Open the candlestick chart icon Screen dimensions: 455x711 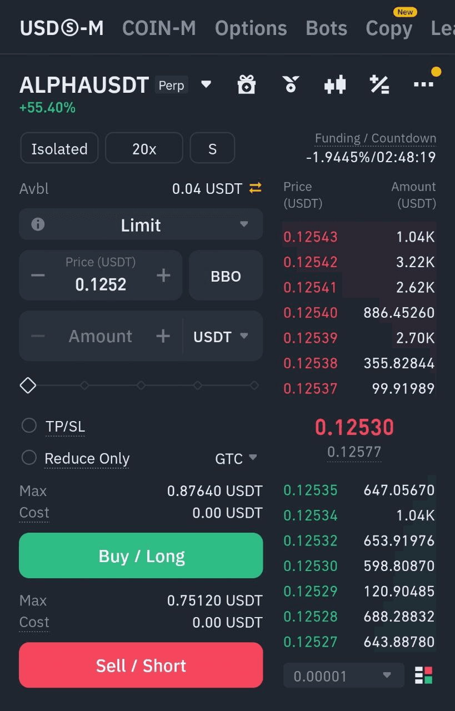pos(335,84)
